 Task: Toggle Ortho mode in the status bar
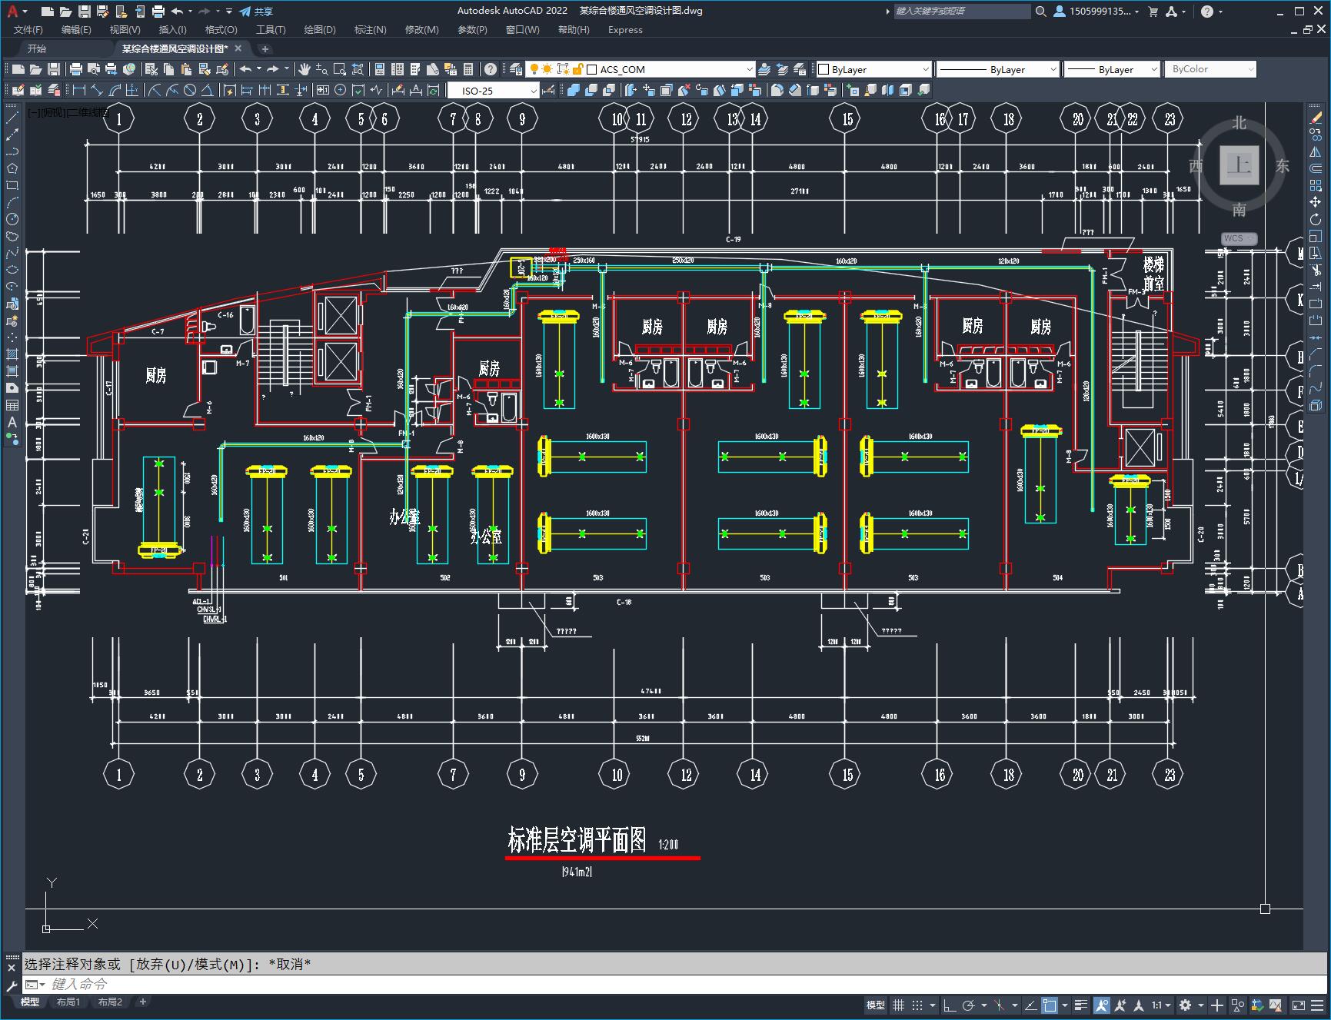click(950, 1005)
